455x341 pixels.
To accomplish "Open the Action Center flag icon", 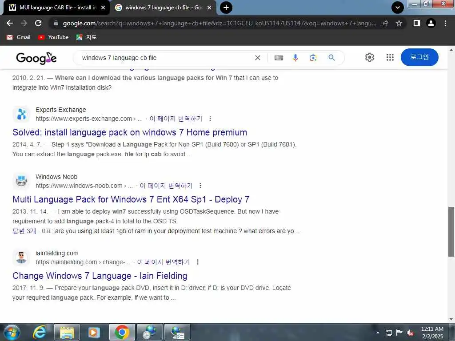I will (399, 332).
